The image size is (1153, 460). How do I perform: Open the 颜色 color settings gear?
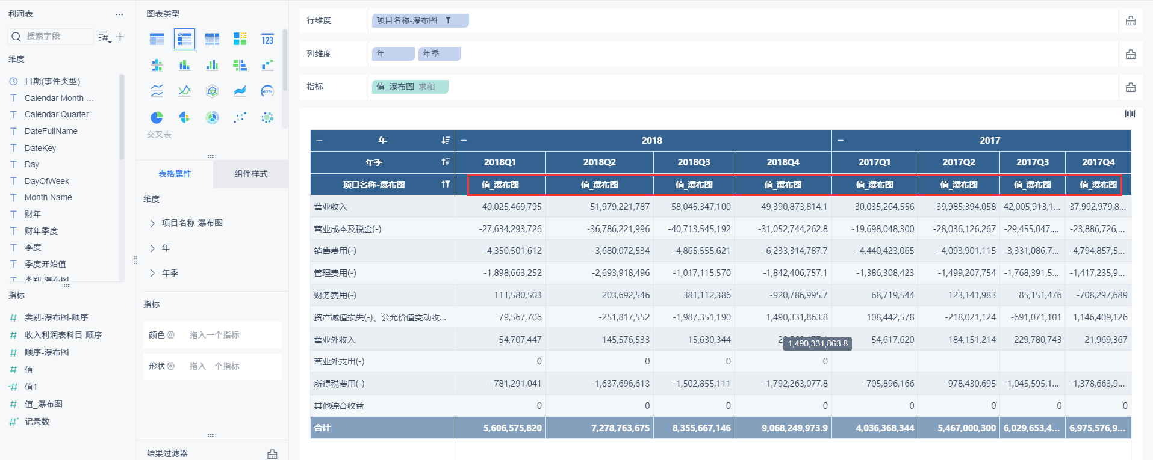click(x=170, y=335)
